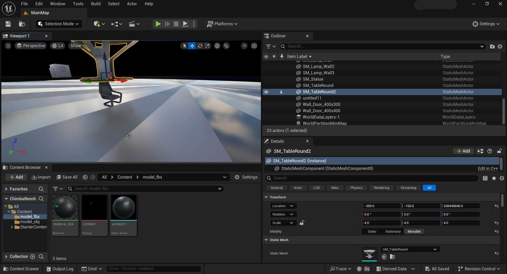507x274 pixels.
Task: Click the translate gizmo tool in viewport
Action: (192, 46)
